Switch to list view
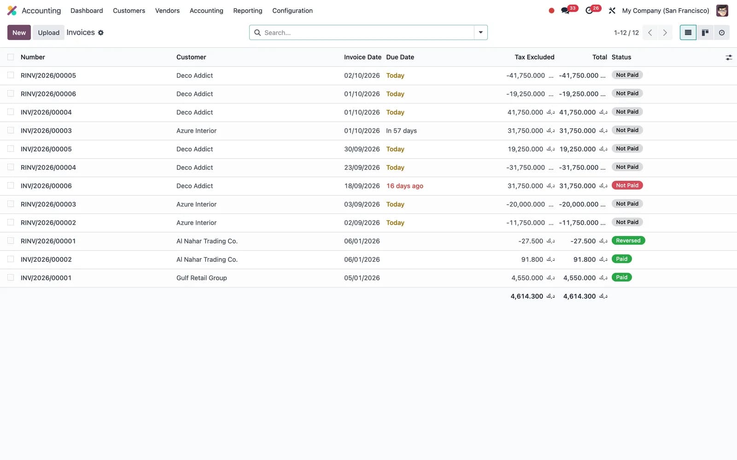 coord(688,33)
